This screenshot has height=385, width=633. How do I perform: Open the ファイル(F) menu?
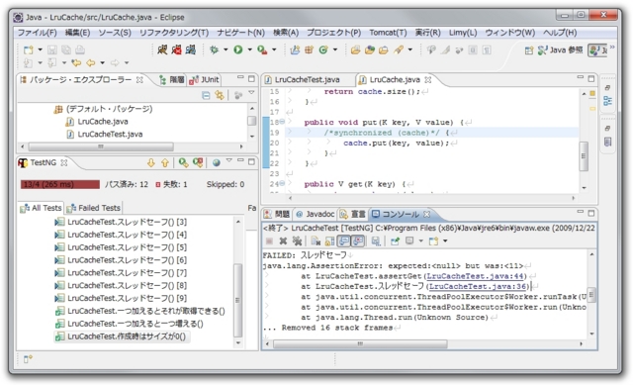[x=37, y=33]
